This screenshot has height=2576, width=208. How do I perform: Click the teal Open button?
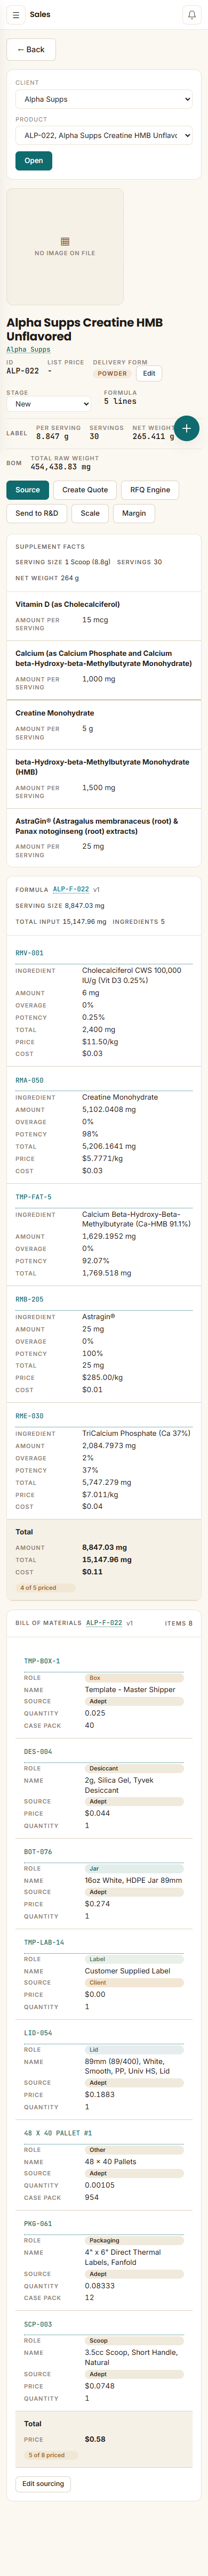click(34, 160)
